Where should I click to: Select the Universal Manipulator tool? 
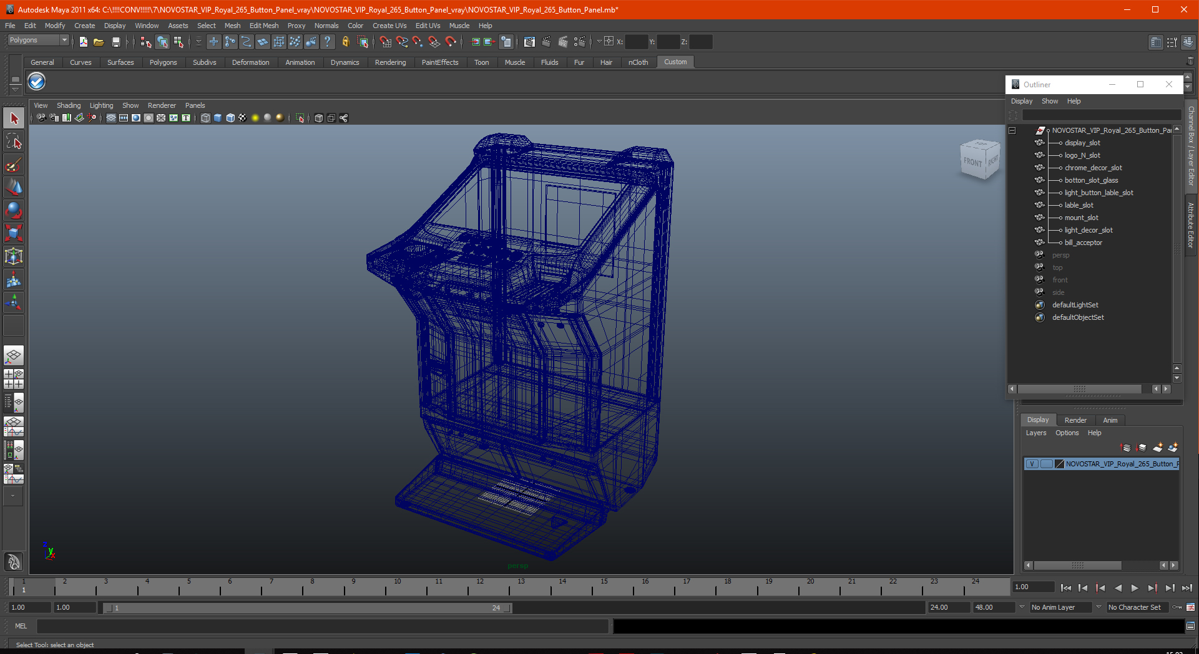(x=14, y=256)
